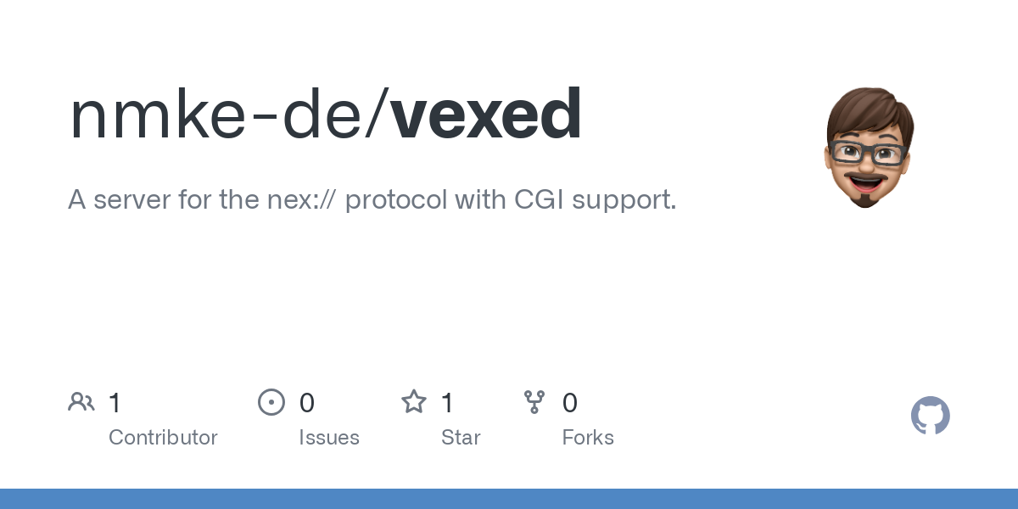Click the star count number 1
Viewport: 1018px width, 509px height.
(447, 403)
